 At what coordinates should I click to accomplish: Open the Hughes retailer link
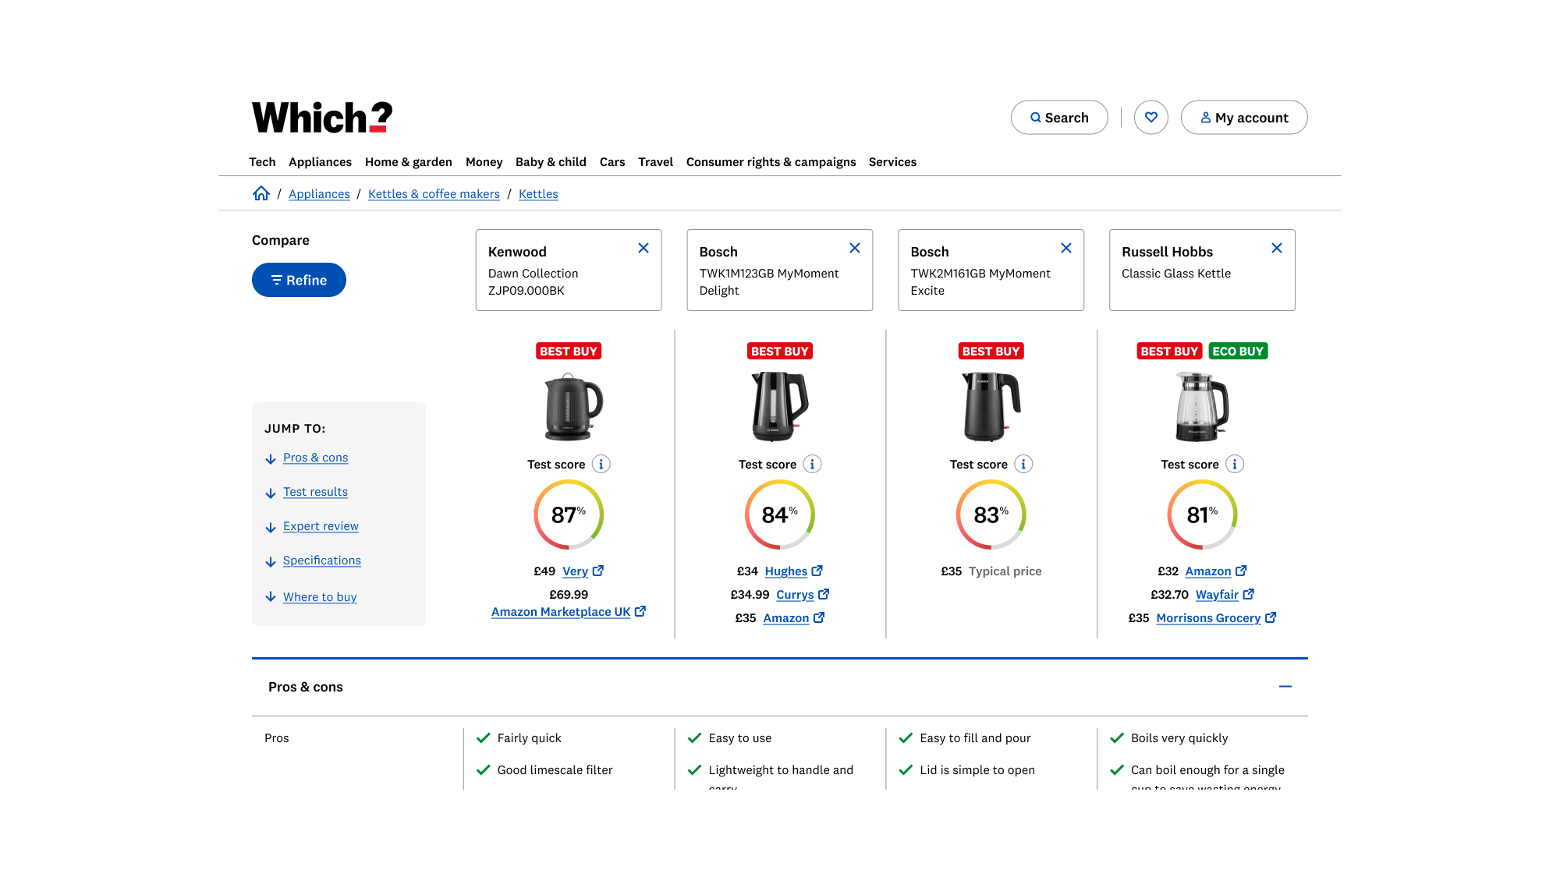tap(794, 571)
